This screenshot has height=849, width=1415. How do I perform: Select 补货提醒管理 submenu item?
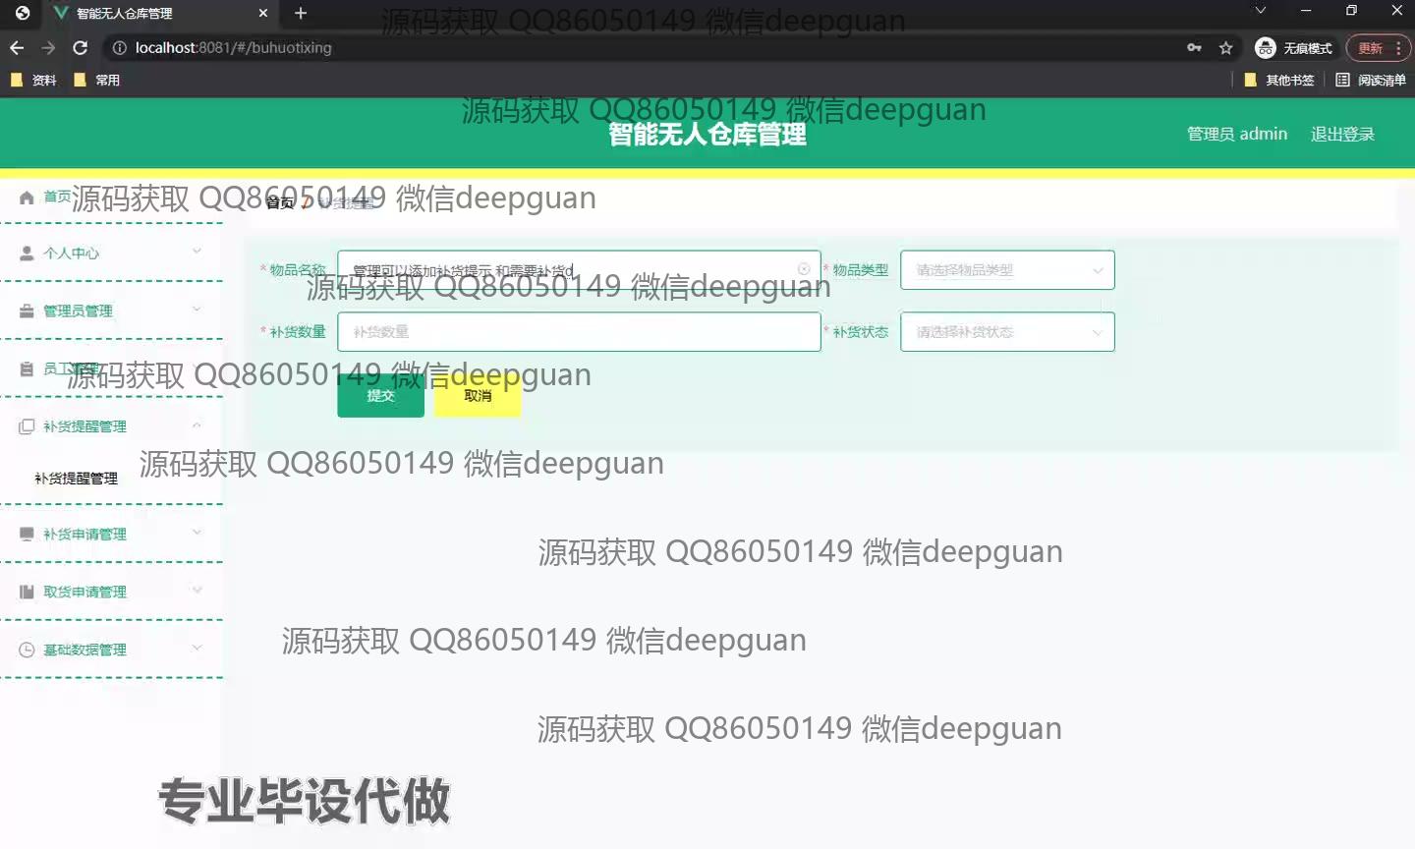(76, 479)
